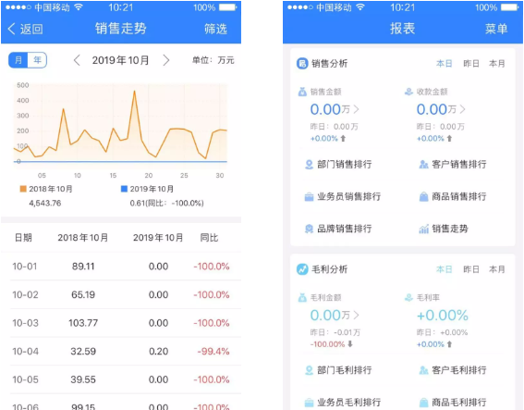524x410 pixels.
Task: Select 本月 tab in 销售分析
Action: (497, 64)
